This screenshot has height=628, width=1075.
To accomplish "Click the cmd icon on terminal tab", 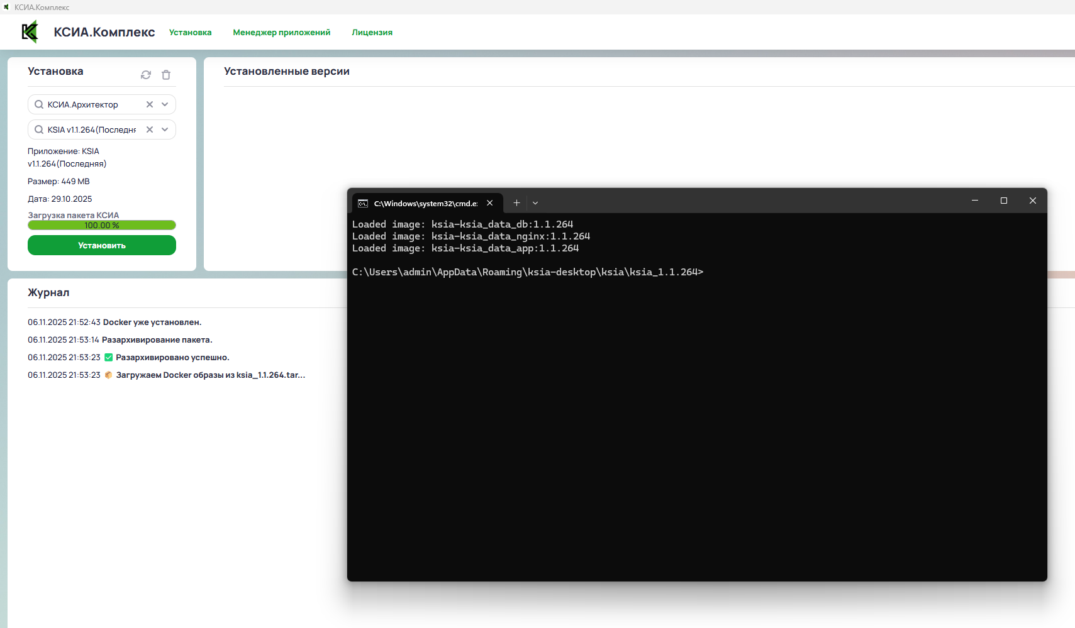I will click(363, 204).
